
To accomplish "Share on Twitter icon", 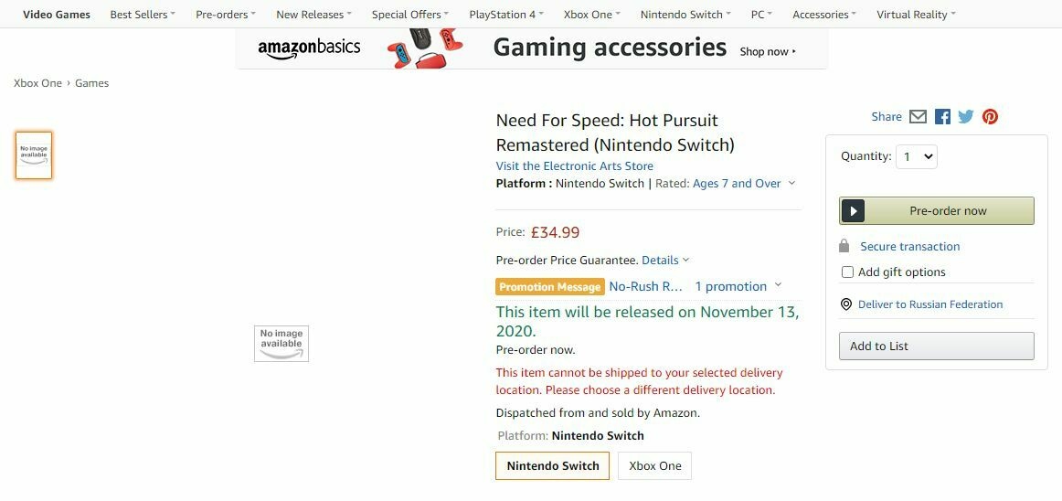I will [x=966, y=116].
